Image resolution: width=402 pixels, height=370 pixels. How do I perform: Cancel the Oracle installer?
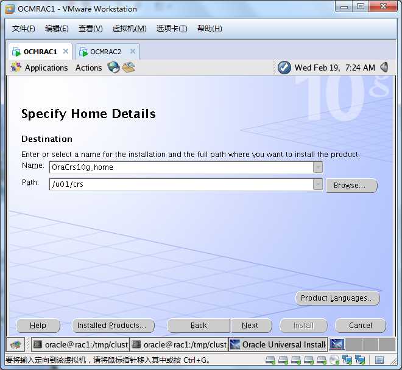360,326
